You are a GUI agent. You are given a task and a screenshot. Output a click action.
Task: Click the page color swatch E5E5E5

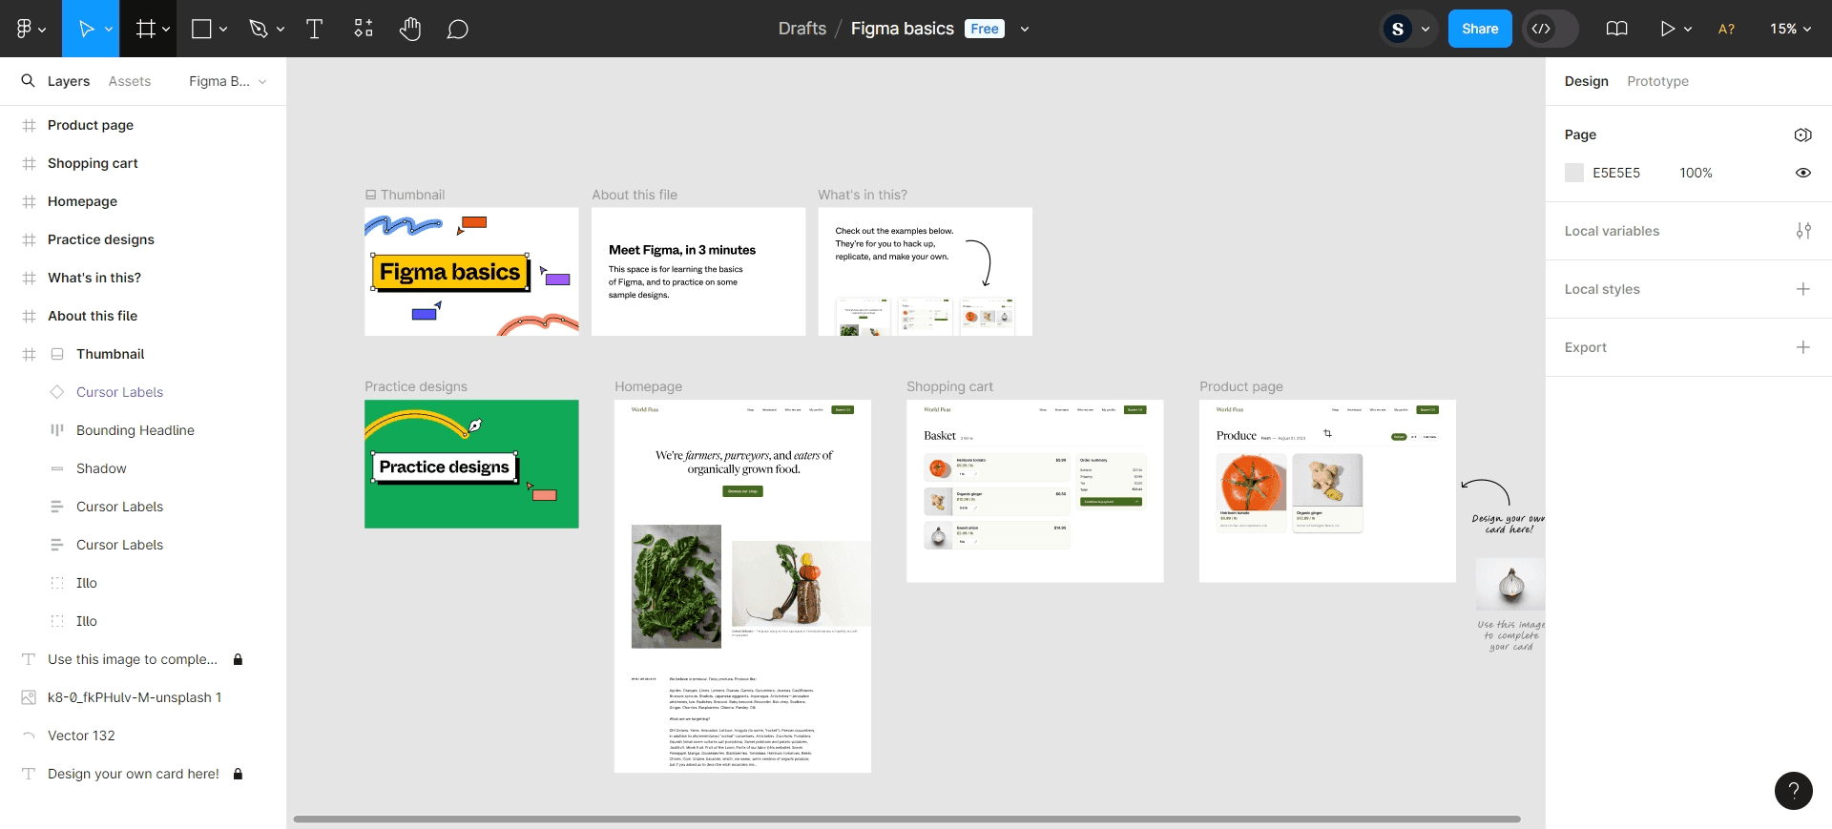[x=1574, y=173]
